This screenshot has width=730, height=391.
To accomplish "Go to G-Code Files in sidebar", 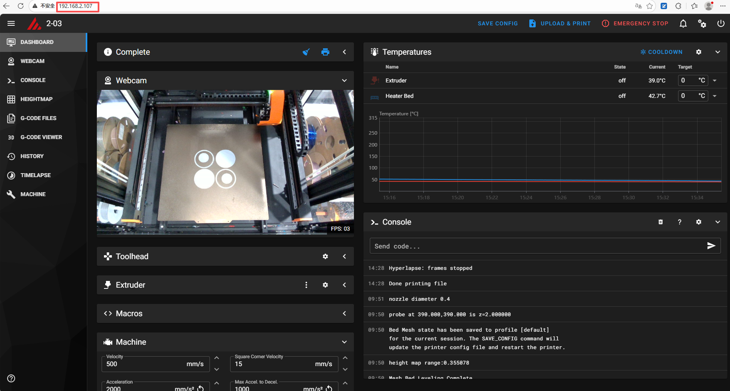I will (x=38, y=118).
